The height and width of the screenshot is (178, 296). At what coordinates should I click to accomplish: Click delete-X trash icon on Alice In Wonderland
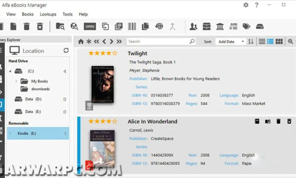point(289,121)
